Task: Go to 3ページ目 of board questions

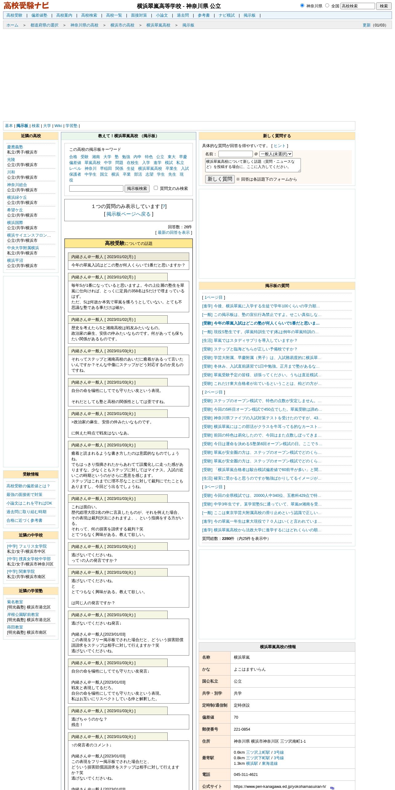Action: click(213, 487)
